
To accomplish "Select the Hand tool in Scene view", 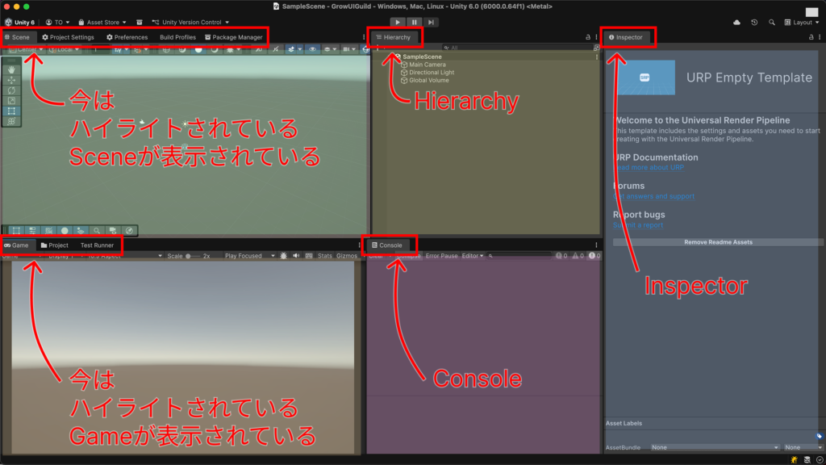I will 11,69.
